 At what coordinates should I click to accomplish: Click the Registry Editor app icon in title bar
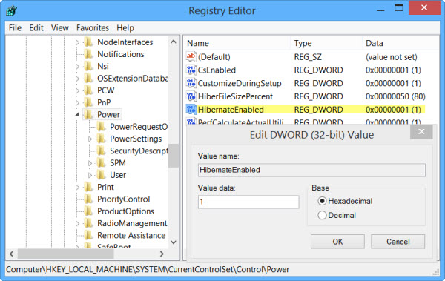point(12,11)
